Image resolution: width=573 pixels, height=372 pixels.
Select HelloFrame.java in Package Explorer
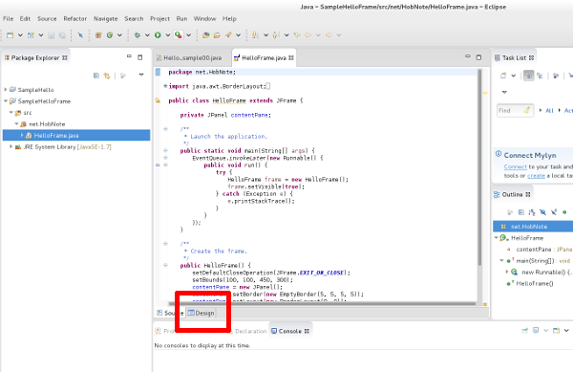[76, 136]
